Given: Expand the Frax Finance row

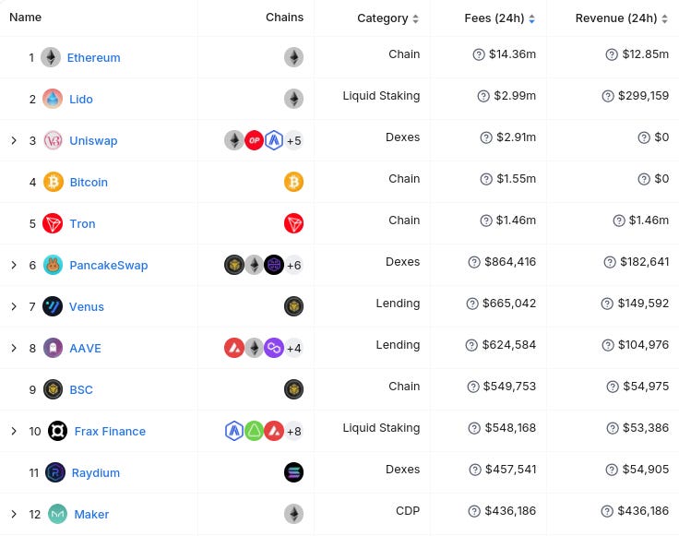Looking at the screenshot, I should 14,431.
